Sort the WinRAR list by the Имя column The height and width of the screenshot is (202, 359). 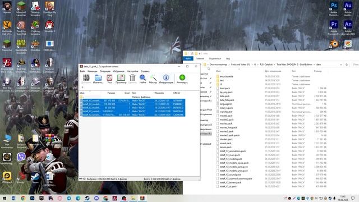(x=82, y=93)
